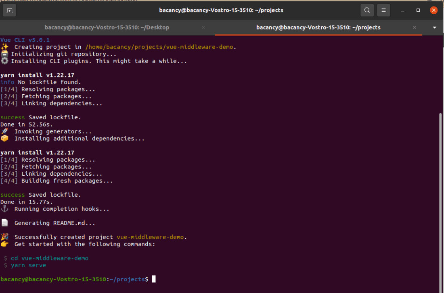Image resolution: width=444 pixels, height=293 pixels.
Task: Switch to the ~/Desktop tab
Action: click(x=107, y=27)
